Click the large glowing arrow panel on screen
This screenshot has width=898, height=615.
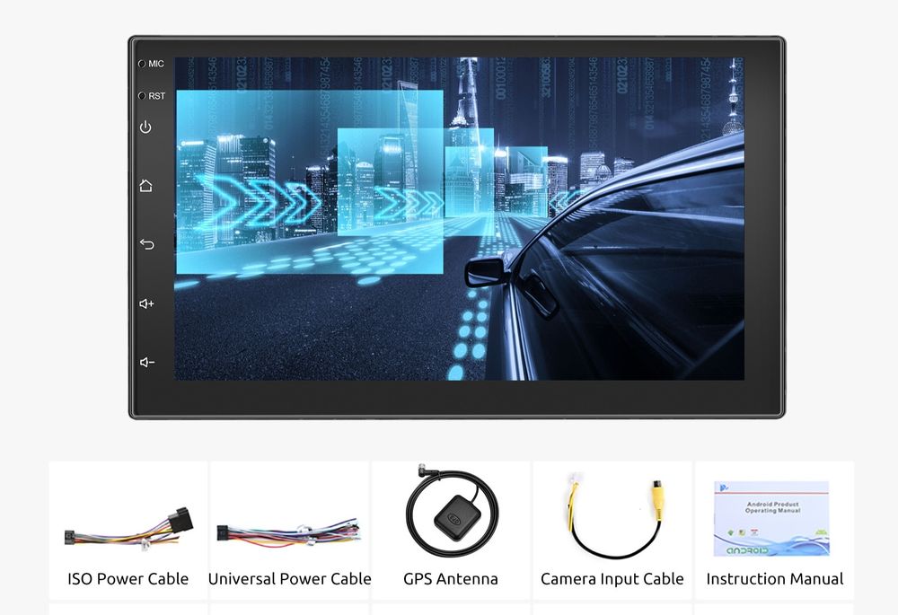point(309,181)
